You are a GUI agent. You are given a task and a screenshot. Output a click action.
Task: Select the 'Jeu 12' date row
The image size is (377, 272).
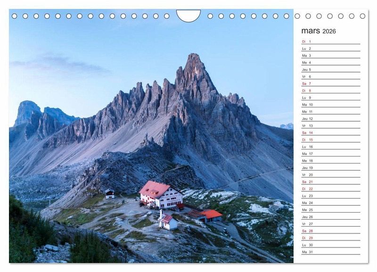[331, 119]
